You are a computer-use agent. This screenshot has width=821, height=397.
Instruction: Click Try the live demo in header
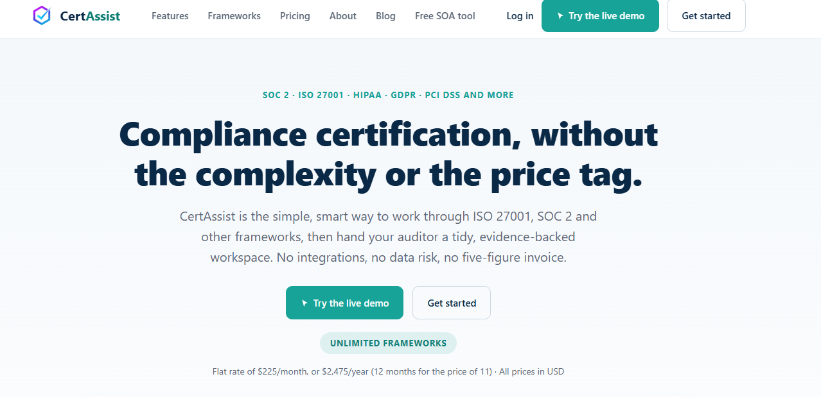(600, 16)
